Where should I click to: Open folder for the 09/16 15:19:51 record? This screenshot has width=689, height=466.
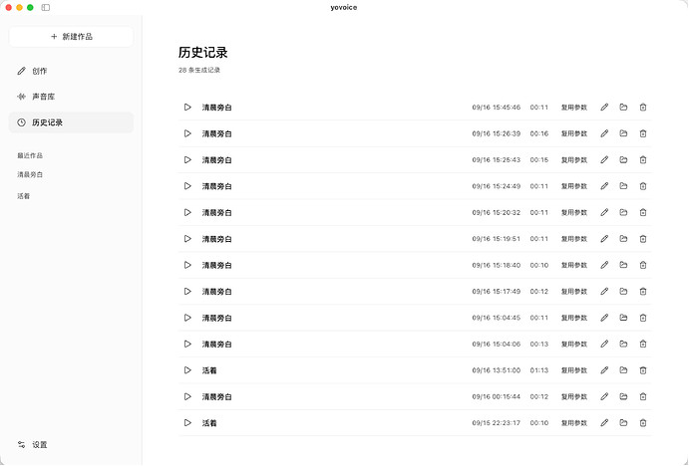click(623, 239)
